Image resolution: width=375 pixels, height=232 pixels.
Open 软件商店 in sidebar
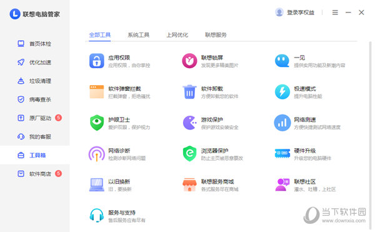pos(34,174)
